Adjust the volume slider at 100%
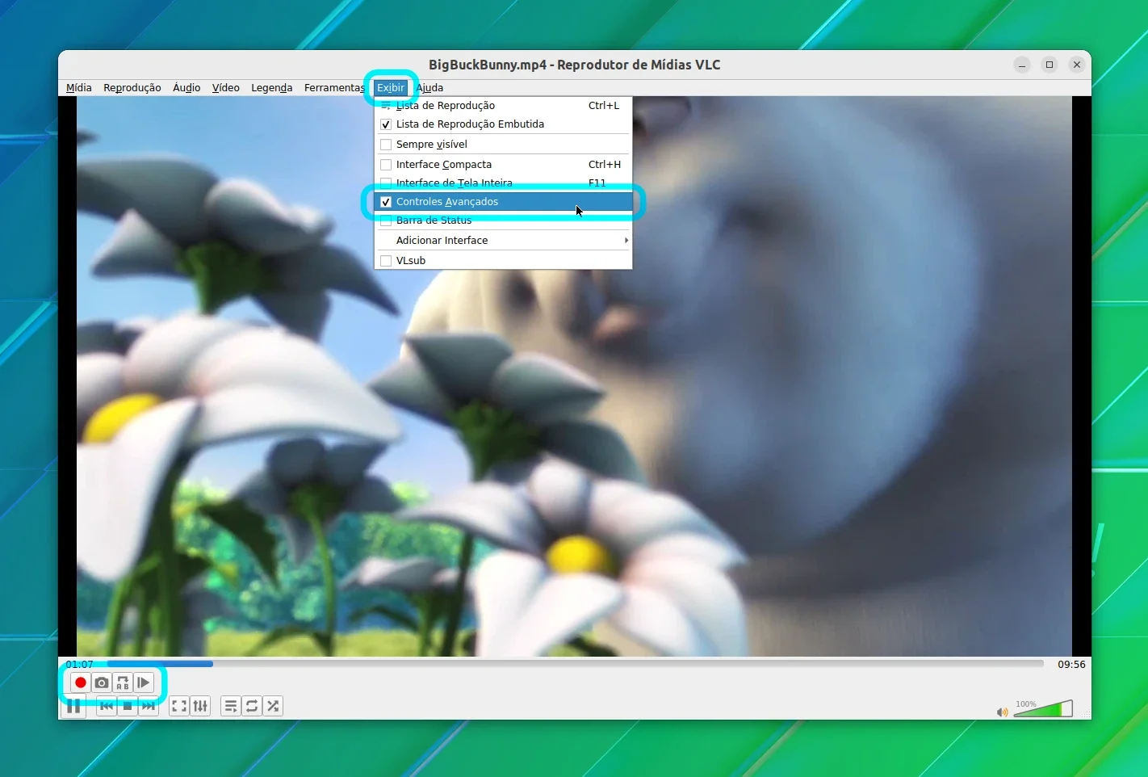Viewport: 1148px width, 777px height. pyautogui.click(x=1043, y=709)
